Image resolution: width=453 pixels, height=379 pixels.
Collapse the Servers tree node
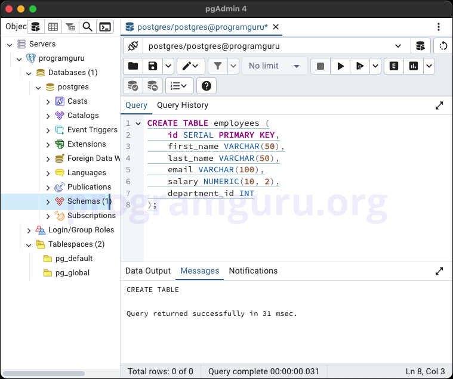[x=10, y=45]
